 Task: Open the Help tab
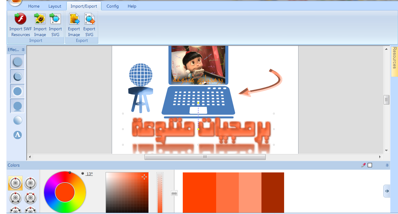click(132, 6)
